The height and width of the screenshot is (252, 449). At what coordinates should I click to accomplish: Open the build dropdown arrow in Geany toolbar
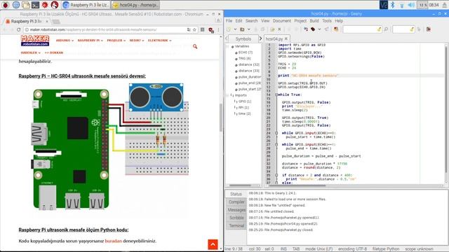(x=319, y=29)
